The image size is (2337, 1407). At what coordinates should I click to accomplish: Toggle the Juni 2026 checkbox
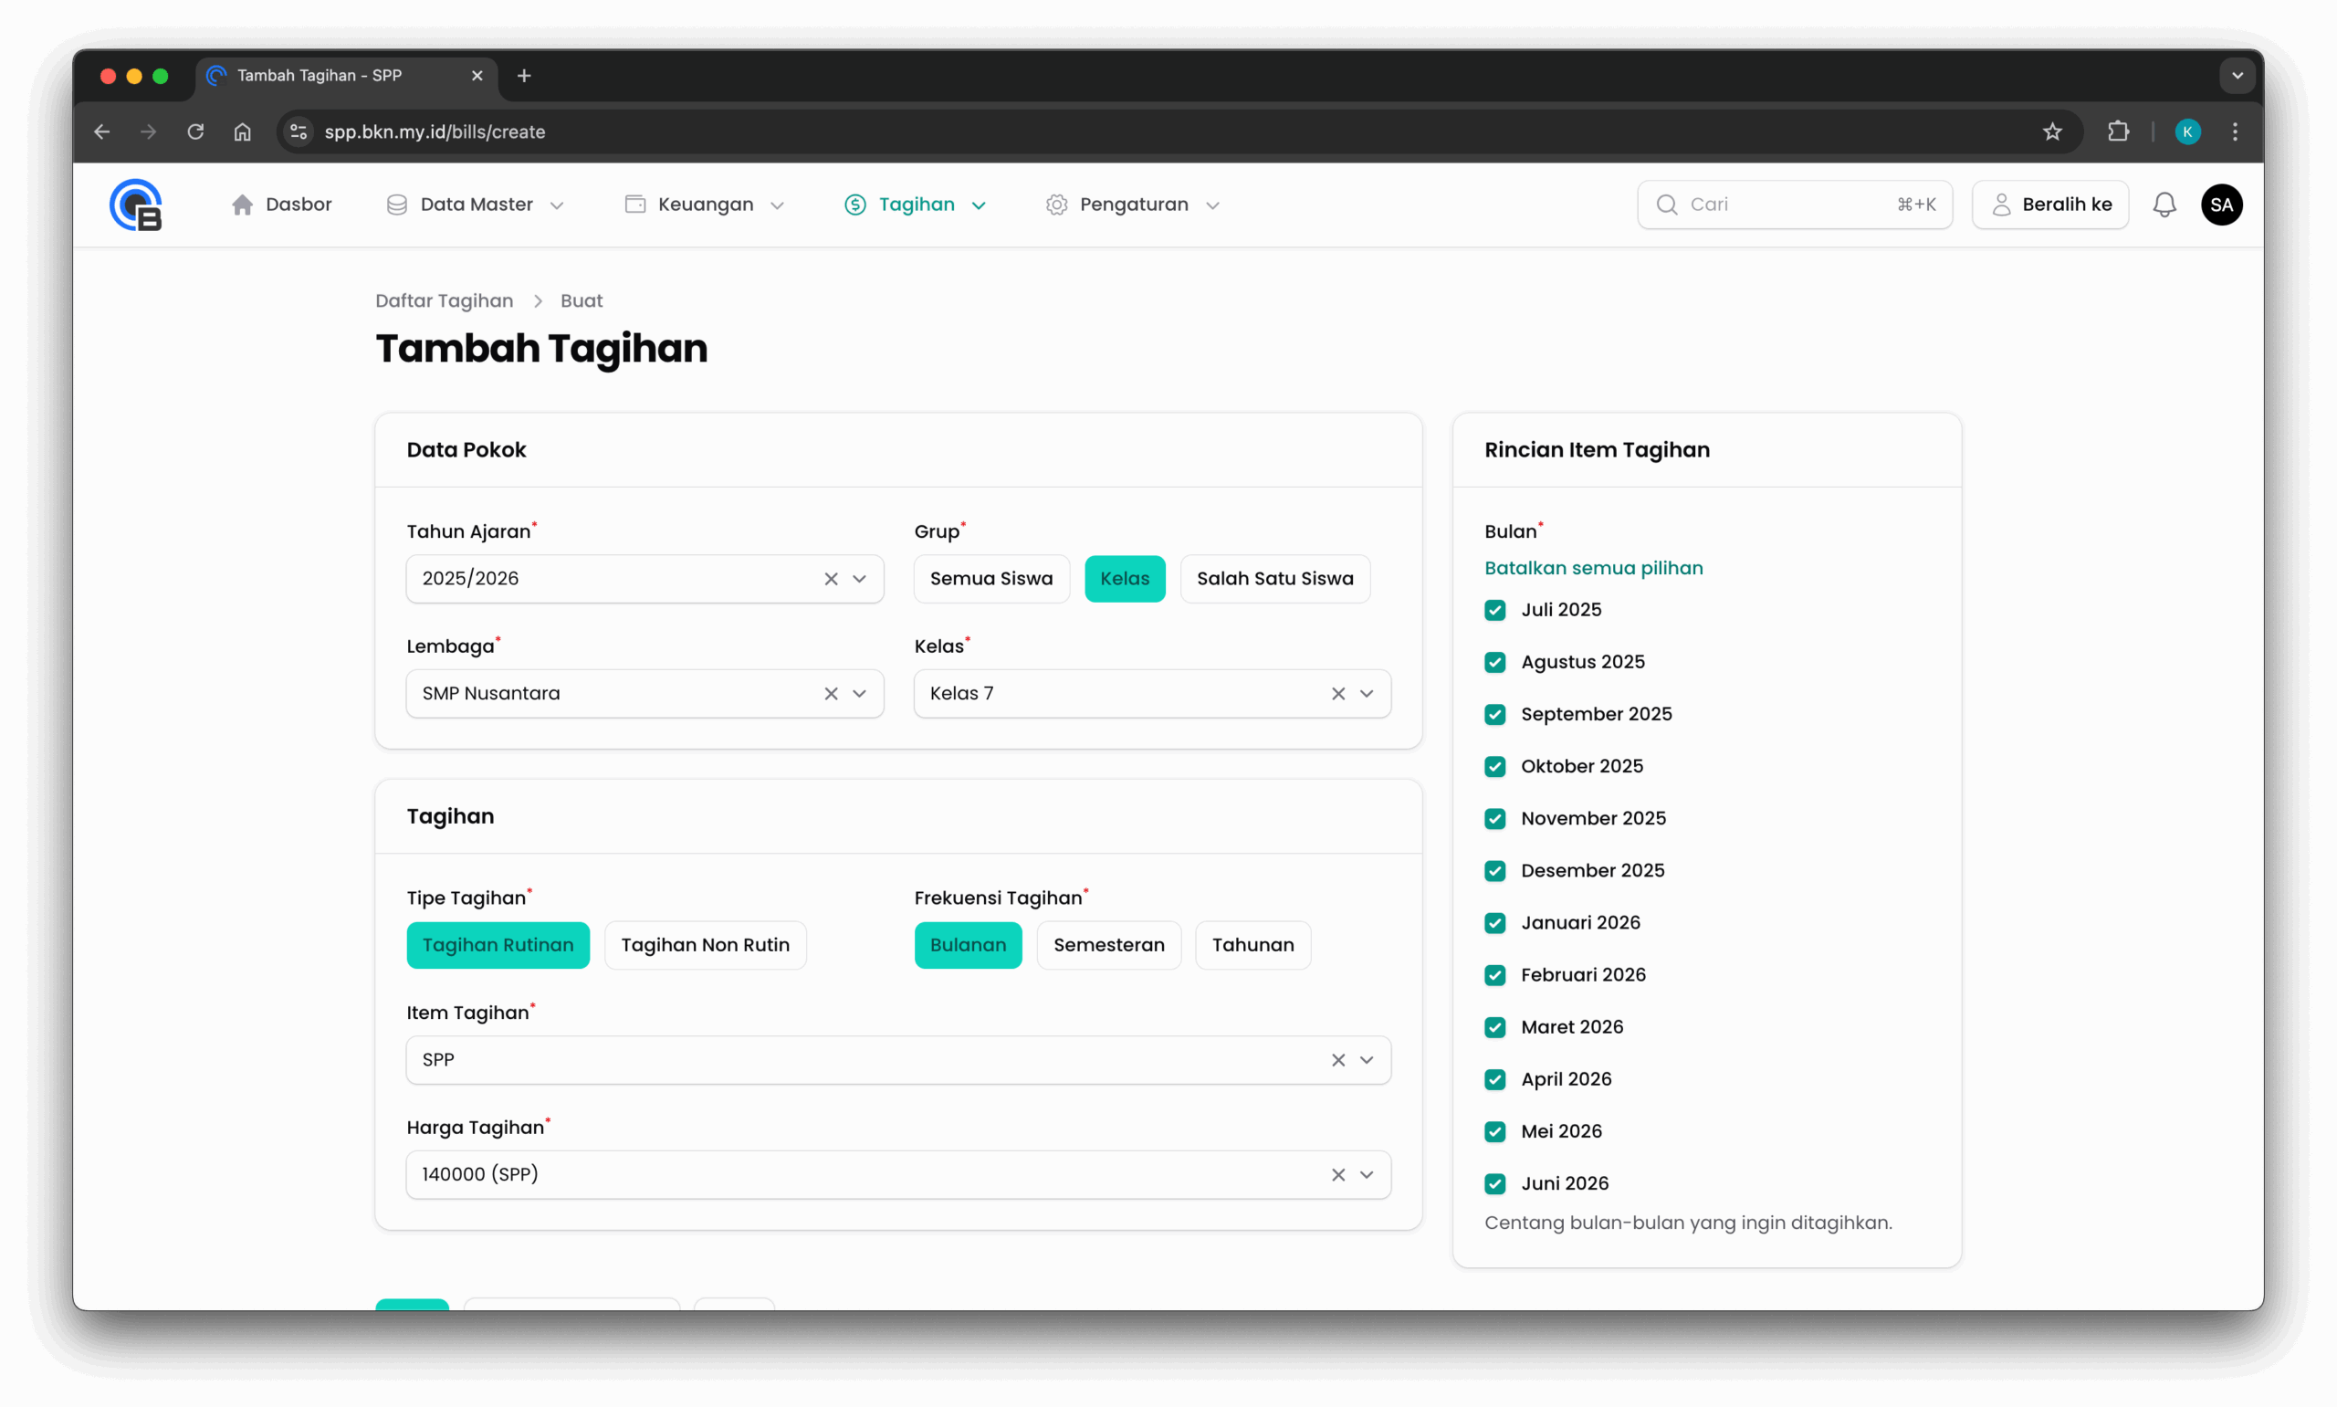(x=1494, y=1183)
